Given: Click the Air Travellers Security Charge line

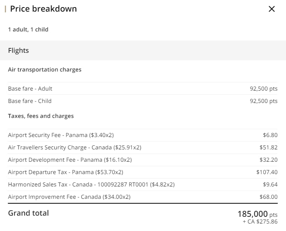Looking at the screenshot, I should pos(75,148).
